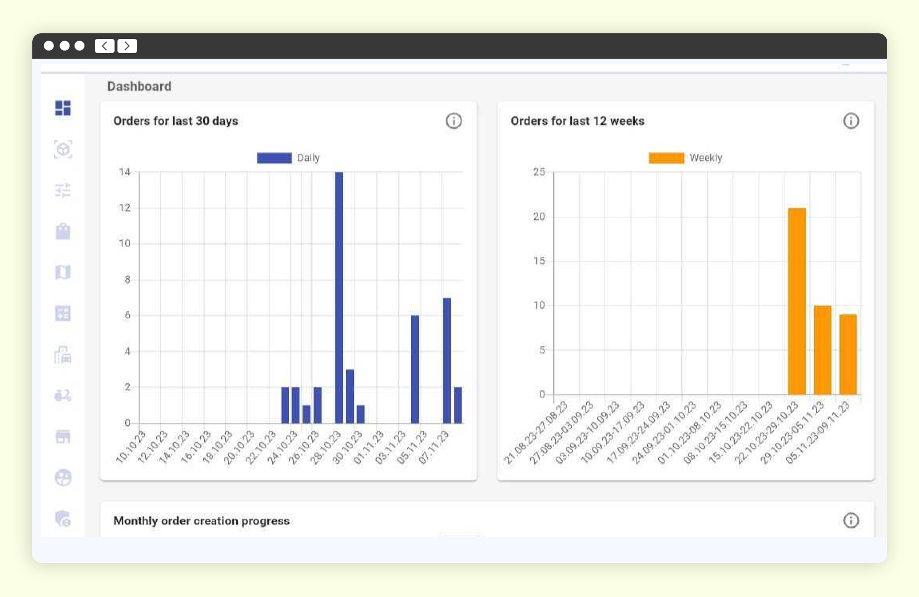Show info for Orders for last 30 days
The height and width of the screenshot is (597, 919).
pos(453,121)
